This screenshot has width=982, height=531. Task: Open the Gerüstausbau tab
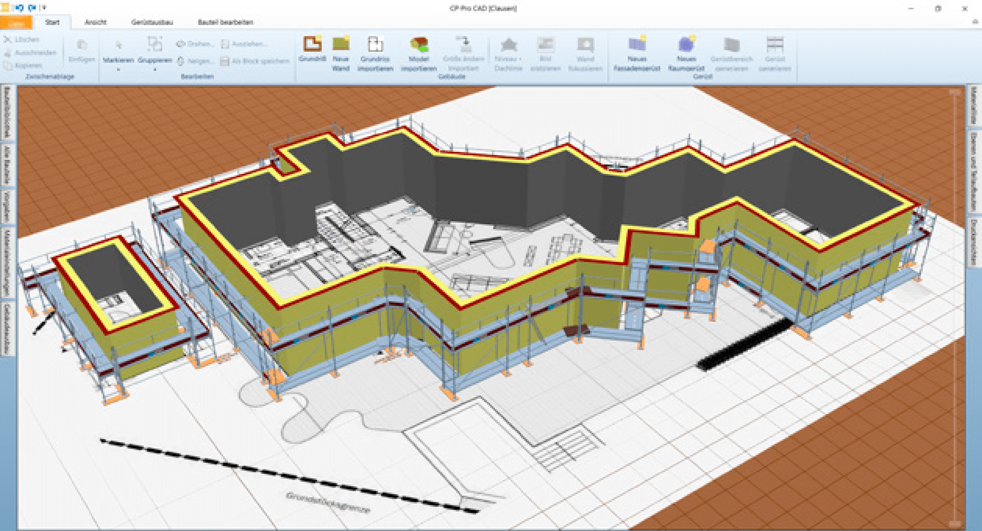(x=152, y=23)
